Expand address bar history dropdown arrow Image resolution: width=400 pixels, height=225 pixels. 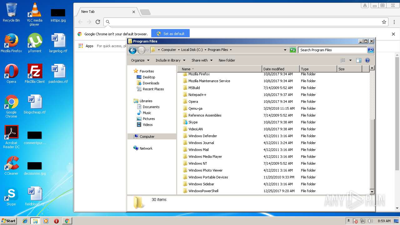[285, 50]
